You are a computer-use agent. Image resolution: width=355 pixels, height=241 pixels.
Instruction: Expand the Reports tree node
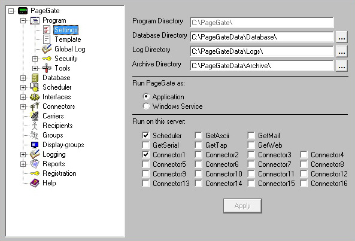pyautogui.click(x=23, y=164)
